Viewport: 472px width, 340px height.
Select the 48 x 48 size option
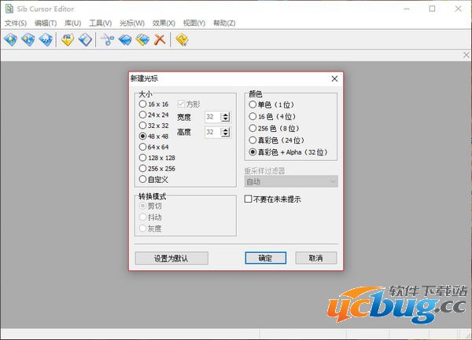154,137
